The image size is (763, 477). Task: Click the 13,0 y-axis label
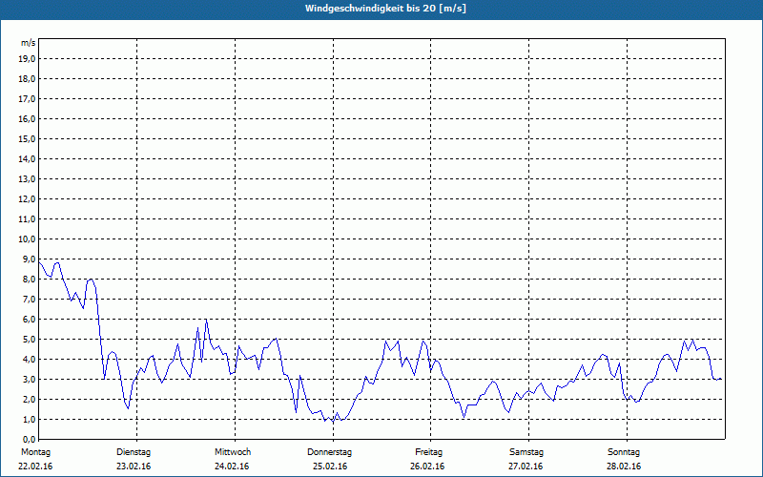click(x=27, y=179)
